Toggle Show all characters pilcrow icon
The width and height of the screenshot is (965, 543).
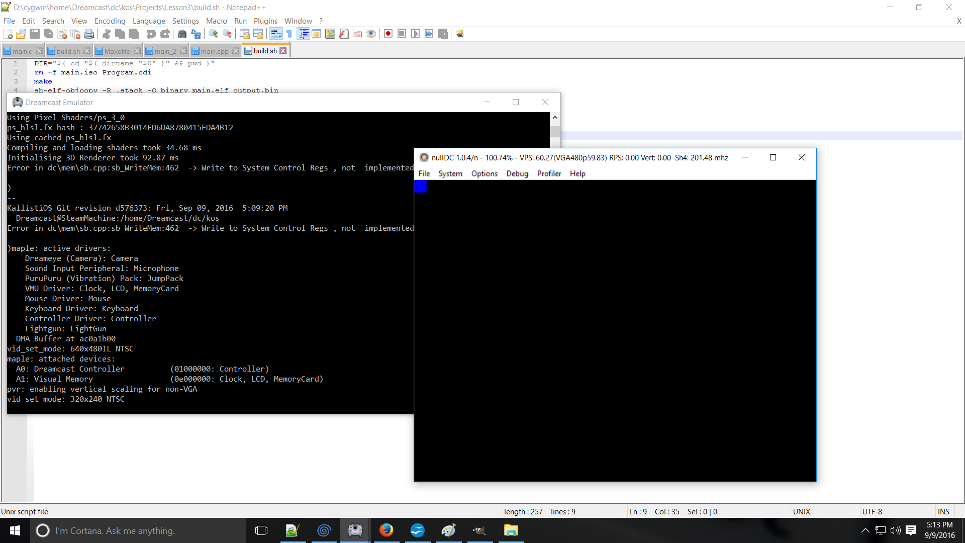point(289,34)
